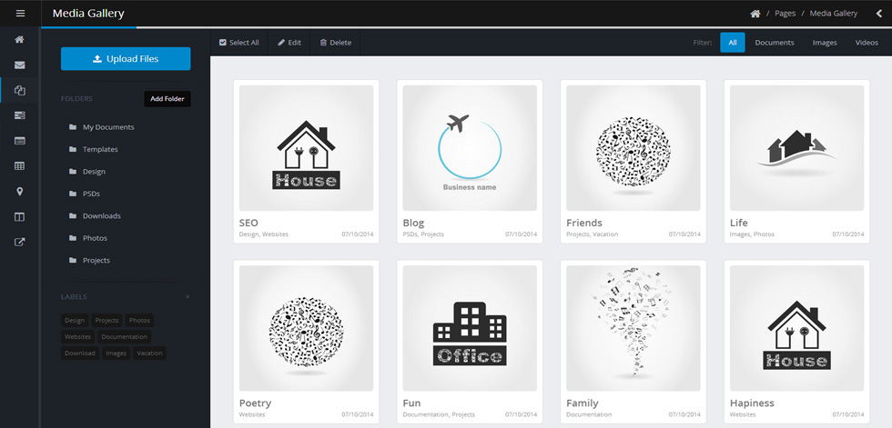Open the hamburger menu icon
This screenshot has height=428, width=892.
pos(20,13)
